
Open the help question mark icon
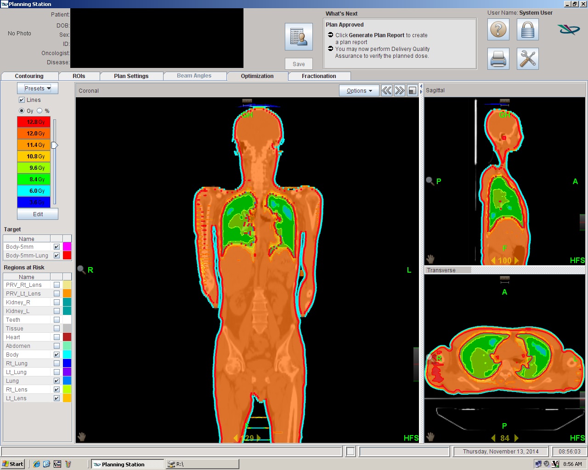[x=498, y=30]
